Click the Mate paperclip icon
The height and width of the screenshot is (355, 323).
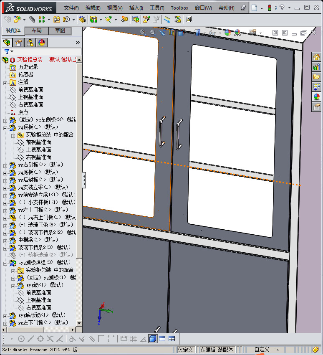coord(32,19)
